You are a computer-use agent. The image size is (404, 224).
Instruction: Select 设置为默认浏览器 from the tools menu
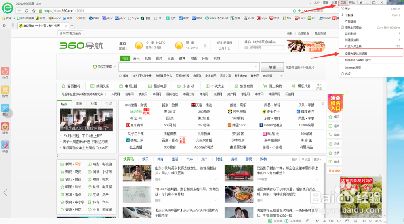[x=371, y=54]
